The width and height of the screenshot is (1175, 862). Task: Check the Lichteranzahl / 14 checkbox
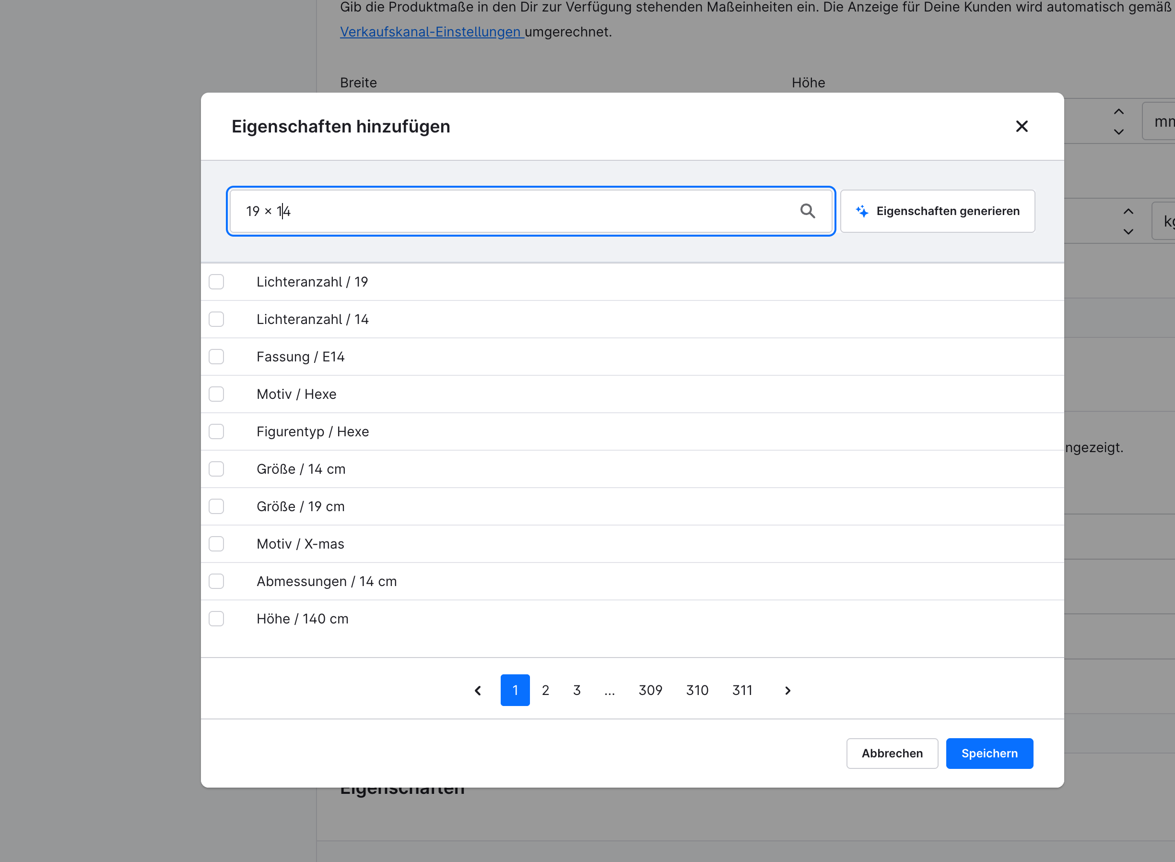point(216,319)
